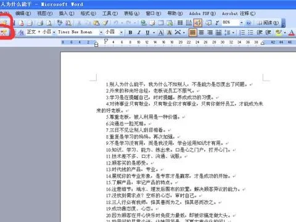This screenshot has width=296, height=222.
Task: Toggle Center alignment
Action: pyautogui.click(x=202, y=32)
